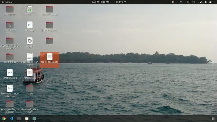The height and width of the screenshot is (122, 217).
Task: Switch to workspace 1 indicator
Action: pos(189,2)
